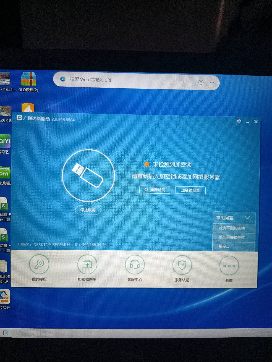Viewport: 272px width, 362px height.
Task: Open GLD授权(2) archive on desktop
Action: click(28, 82)
